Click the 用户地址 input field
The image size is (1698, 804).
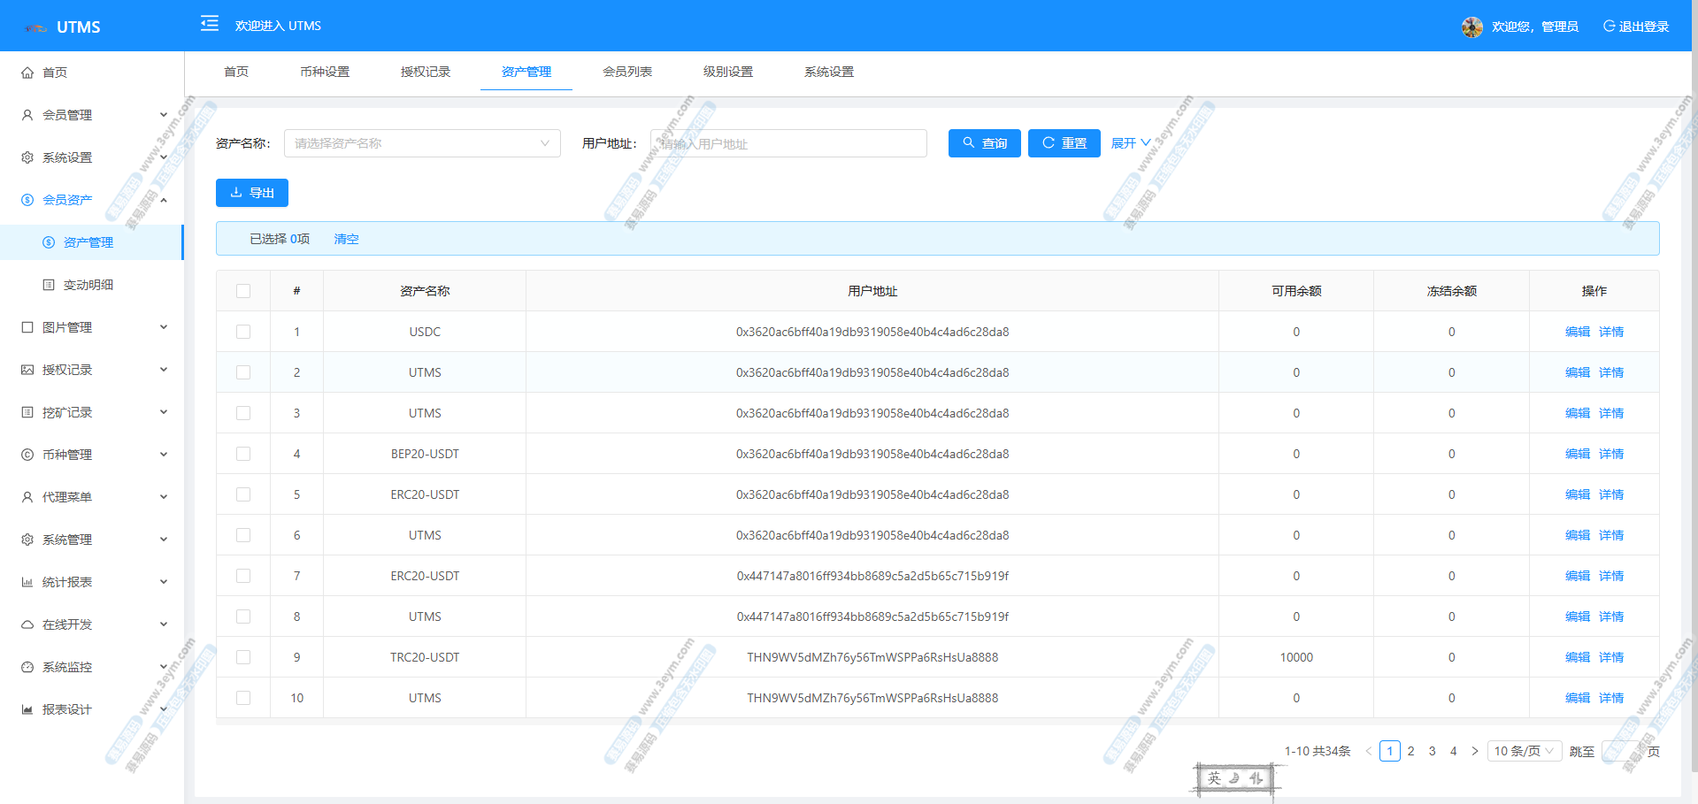tap(788, 143)
